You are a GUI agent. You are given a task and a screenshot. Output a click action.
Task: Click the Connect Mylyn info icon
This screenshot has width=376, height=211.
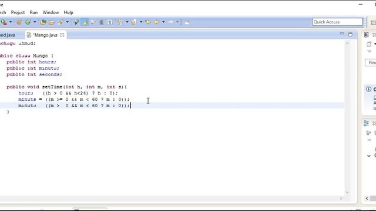[368, 89]
